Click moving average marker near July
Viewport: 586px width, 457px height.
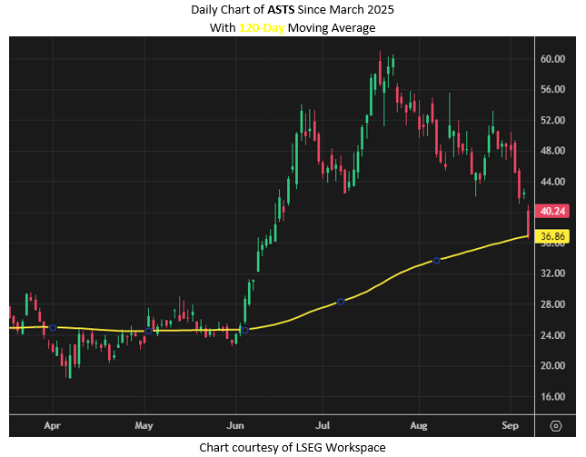click(341, 302)
